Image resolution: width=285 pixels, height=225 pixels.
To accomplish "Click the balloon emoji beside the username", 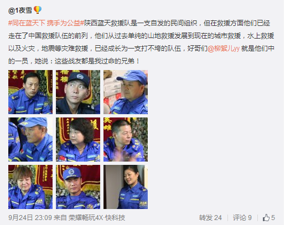I will click(38, 10).
